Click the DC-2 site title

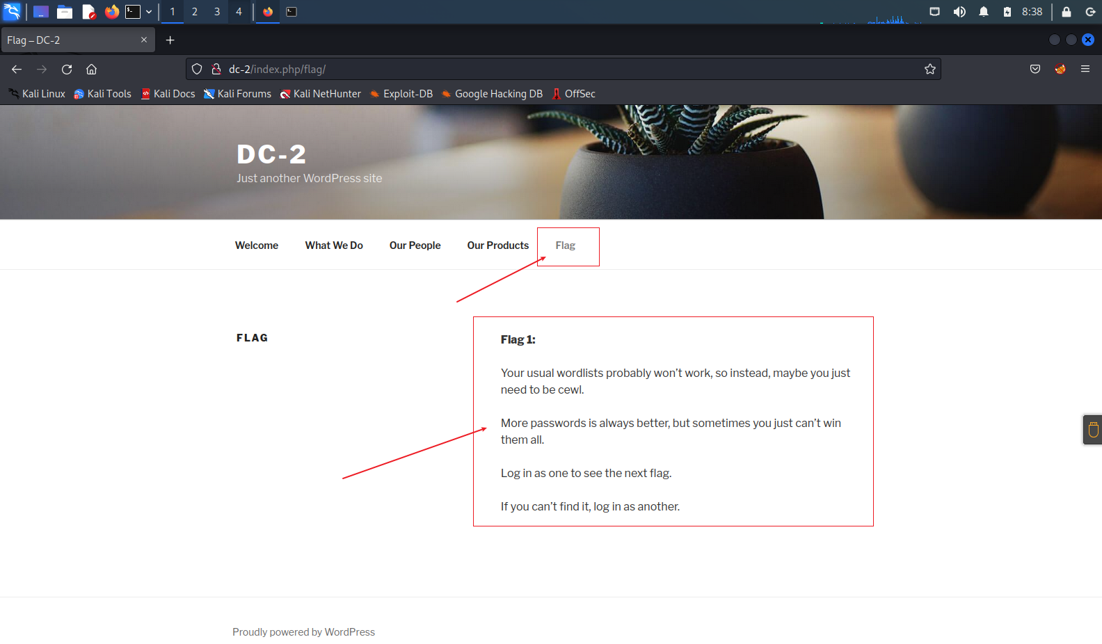click(x=271, y=154)
